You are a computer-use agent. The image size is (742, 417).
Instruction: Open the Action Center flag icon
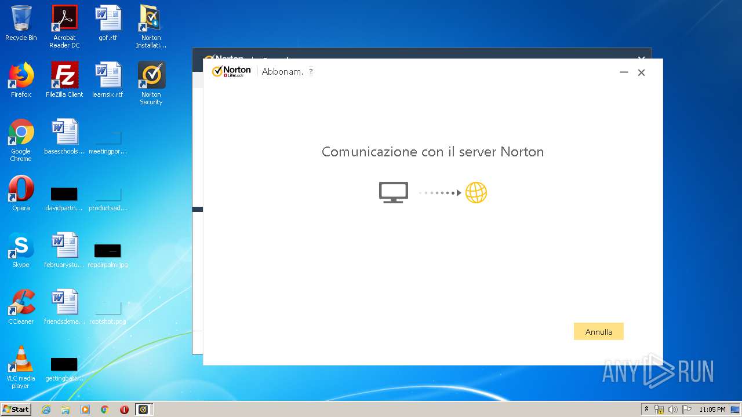pyautogui.click(x=687, y=409)
